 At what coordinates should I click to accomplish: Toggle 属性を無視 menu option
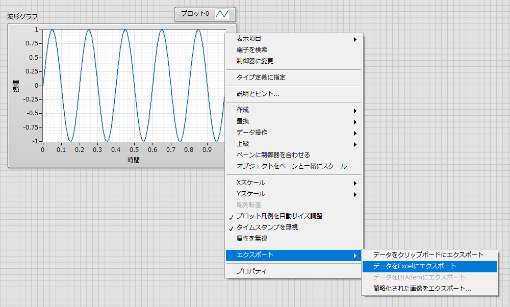click(294, 239)
